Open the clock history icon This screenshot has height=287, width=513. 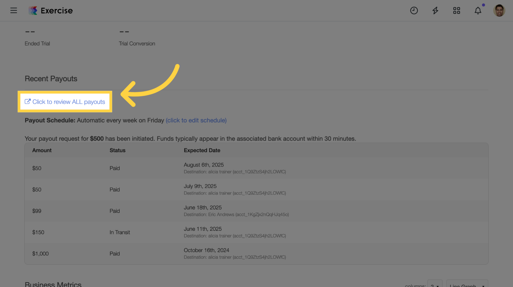click(414, 10)
